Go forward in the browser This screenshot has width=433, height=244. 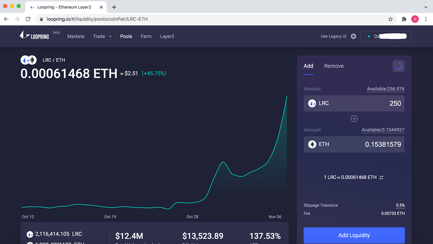coord(17,19)
